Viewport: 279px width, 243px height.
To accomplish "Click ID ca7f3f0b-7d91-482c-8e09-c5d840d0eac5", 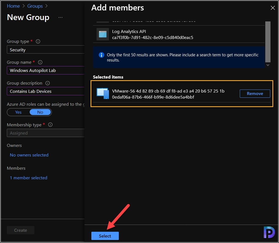I will [x=153, y=38].
